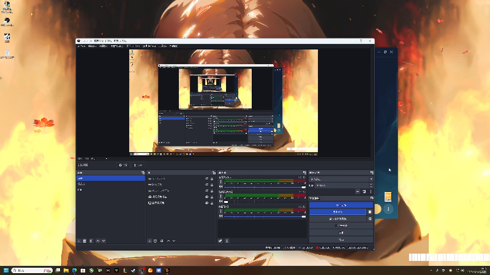Screen dimensions: 490x275
Task: Set second mixer channel volume slider
Action: point(265,202)
